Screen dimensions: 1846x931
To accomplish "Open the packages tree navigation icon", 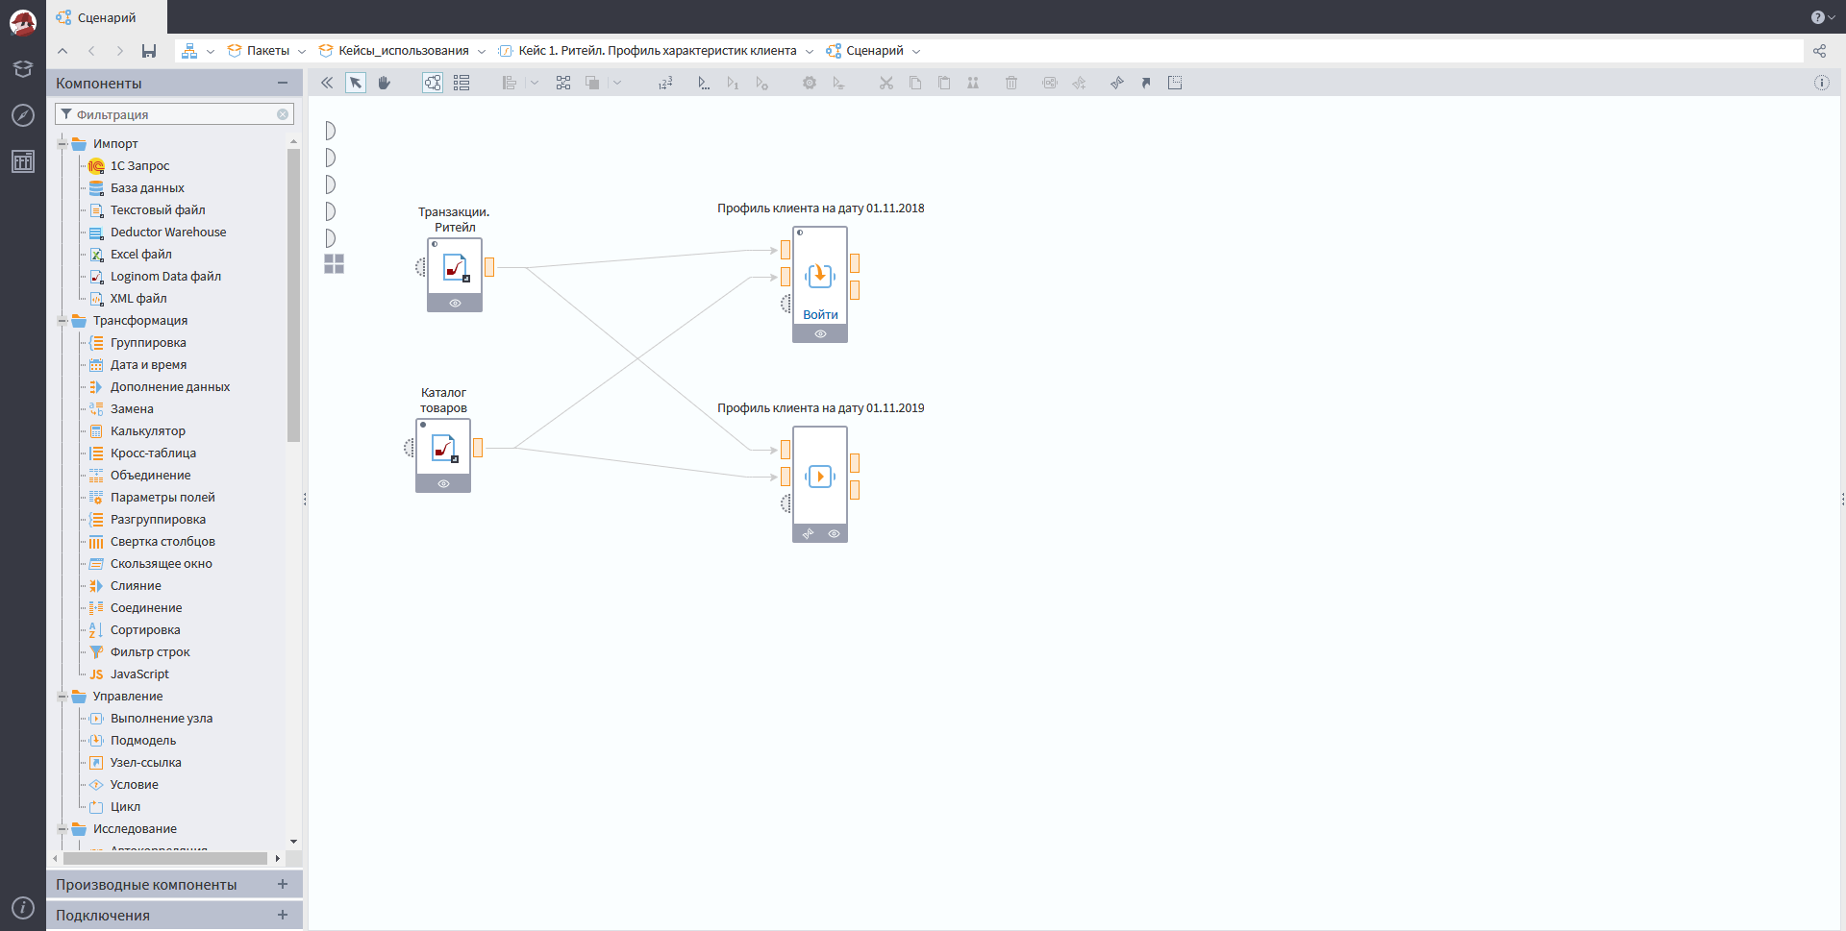I will coord(189,51).
